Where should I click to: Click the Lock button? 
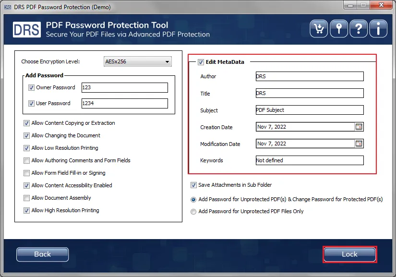tap(350, 254)
